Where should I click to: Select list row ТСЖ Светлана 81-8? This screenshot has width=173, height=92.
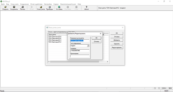(x=55, y=37)
